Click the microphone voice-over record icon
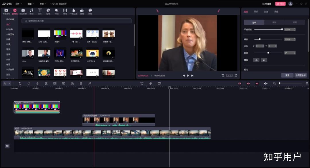Viewport: 310px width, 168px height. (x=150, y=83)
